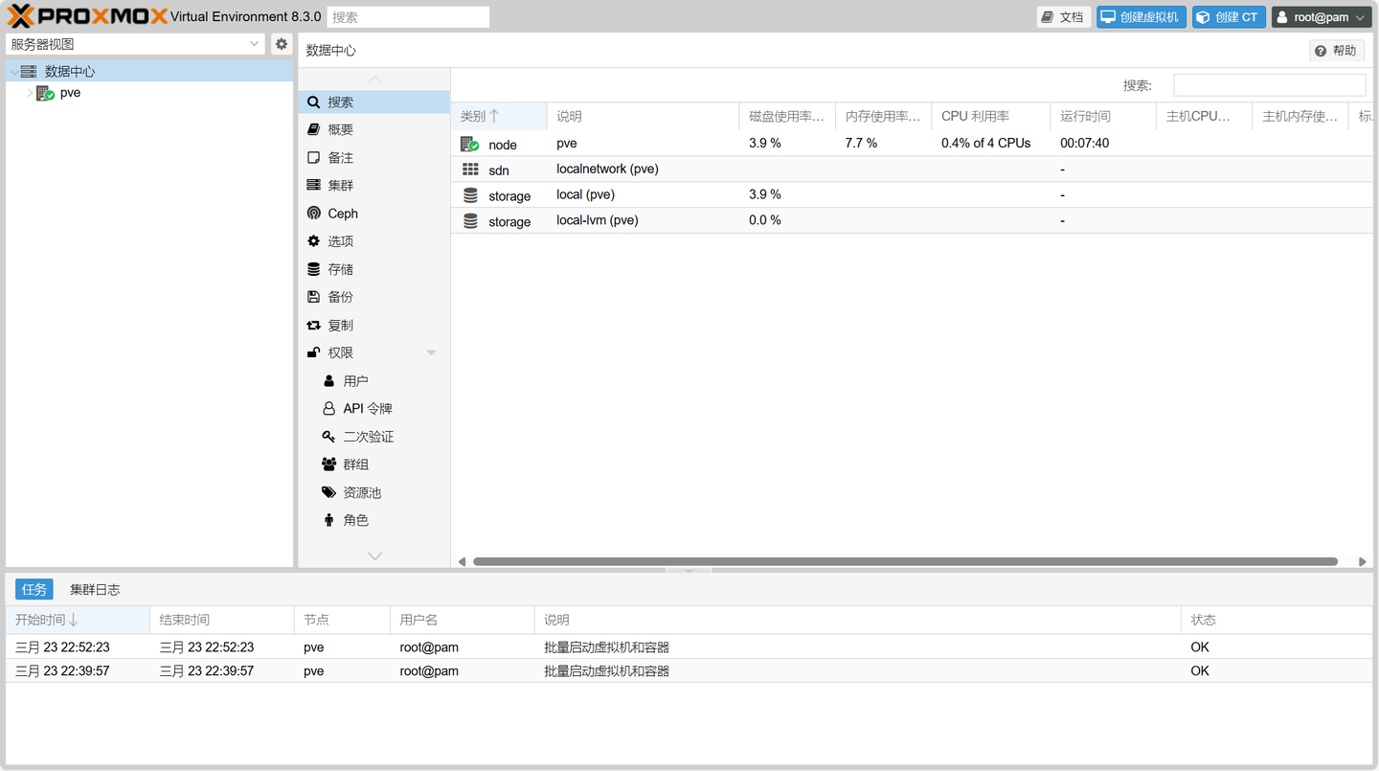Click the horizontal grid scrollbar

(905, 561)
